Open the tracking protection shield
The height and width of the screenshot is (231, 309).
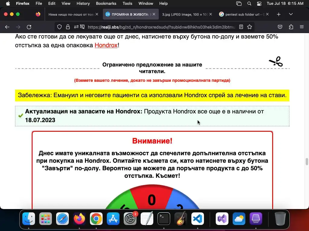click(59, 27)
